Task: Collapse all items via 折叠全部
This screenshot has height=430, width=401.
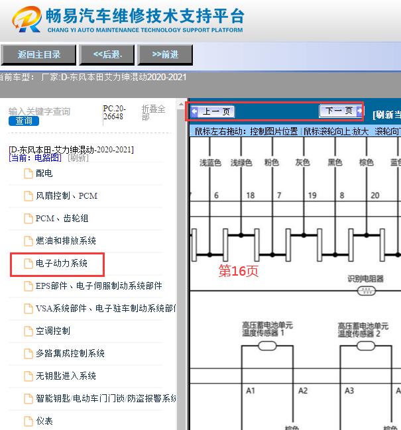Action: (x=153, y=113)
